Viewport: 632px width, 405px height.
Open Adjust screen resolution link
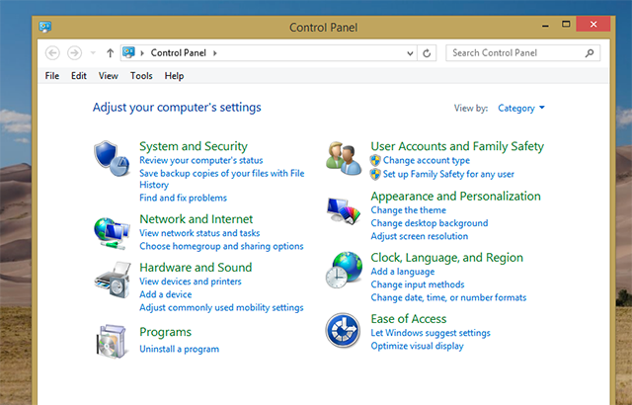tap(419, 236)
